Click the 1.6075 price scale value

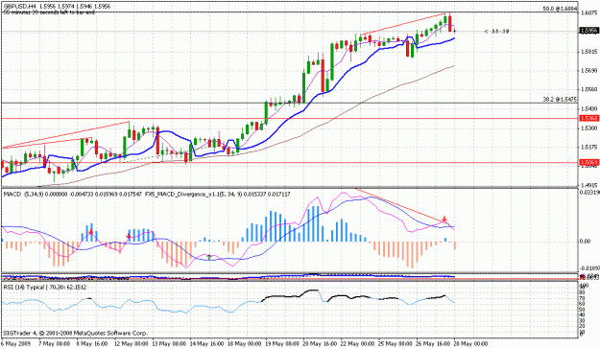coord(588,13)
